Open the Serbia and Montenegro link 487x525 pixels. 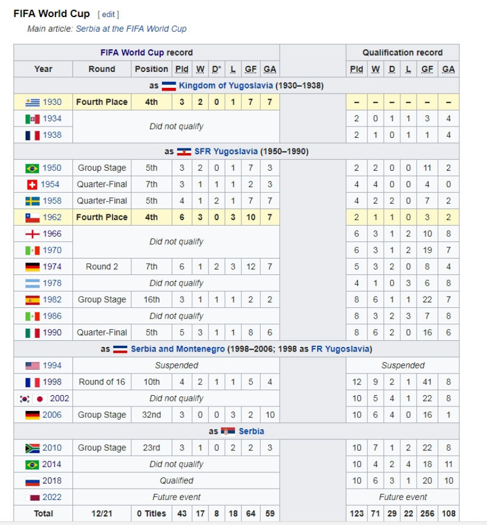tap(177, 349)
